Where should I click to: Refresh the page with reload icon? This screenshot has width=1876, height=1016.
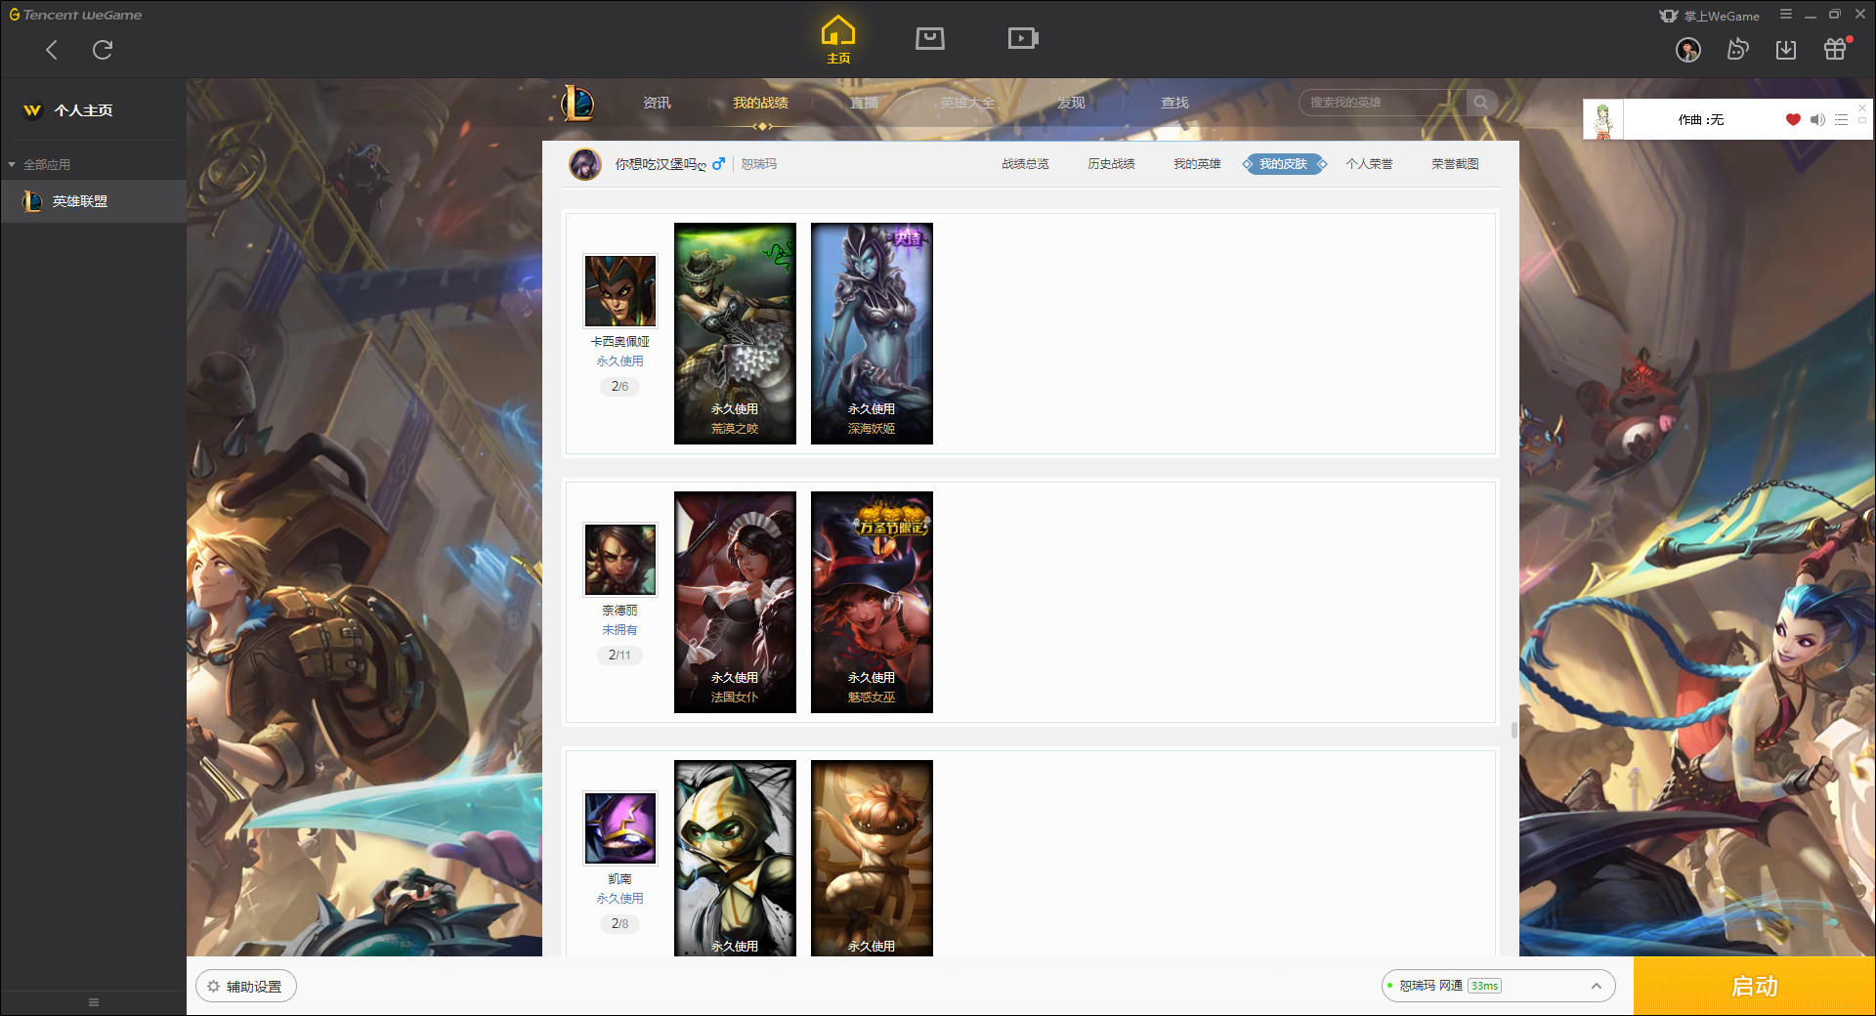[103, 50]
